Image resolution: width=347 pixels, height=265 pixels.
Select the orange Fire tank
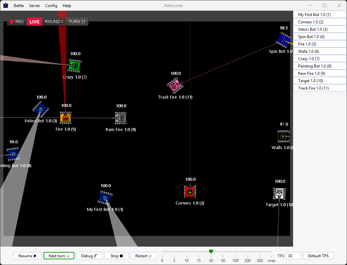point(66,118)
